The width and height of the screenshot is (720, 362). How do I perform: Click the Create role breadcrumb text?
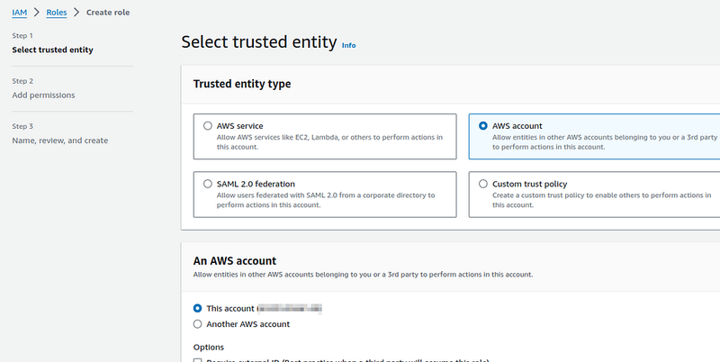coord(108,13)
